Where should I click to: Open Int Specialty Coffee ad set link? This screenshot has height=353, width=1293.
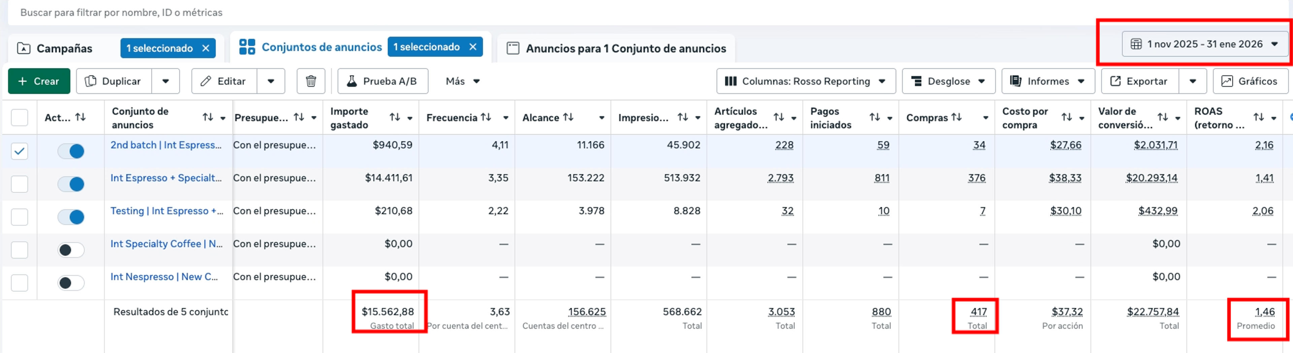coord(166,244)
